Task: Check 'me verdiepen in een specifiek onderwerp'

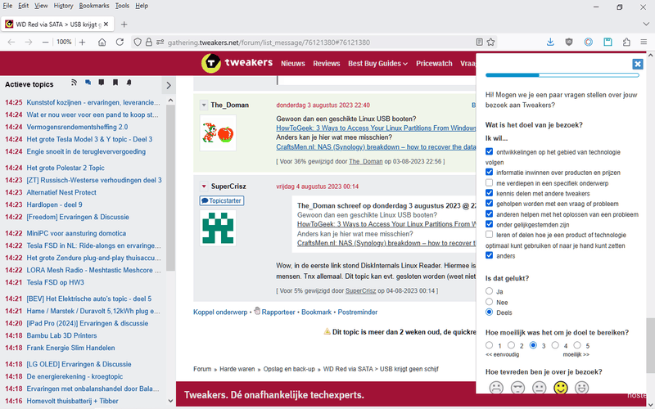Action: [x=489, y=182]
